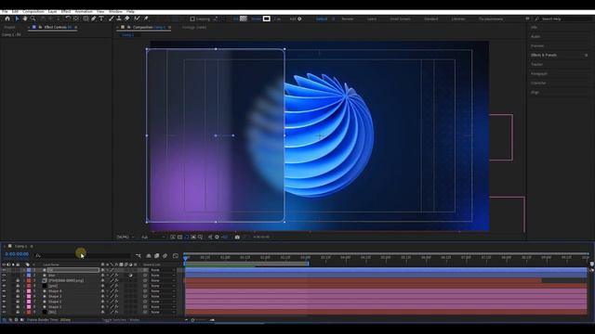Image resolution: width=595 pixels, height=334 pixels.
Task: Select the Eraser tool
Action: (x=127, y=19)
